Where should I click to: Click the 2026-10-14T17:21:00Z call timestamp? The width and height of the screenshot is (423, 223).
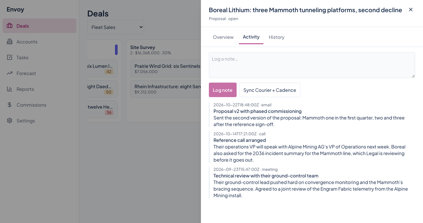pyautogui.click(x=239, y=134)
